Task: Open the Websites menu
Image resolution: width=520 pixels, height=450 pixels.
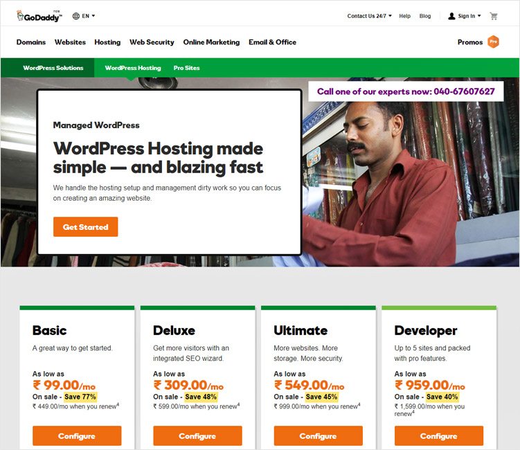Action: 70,42
